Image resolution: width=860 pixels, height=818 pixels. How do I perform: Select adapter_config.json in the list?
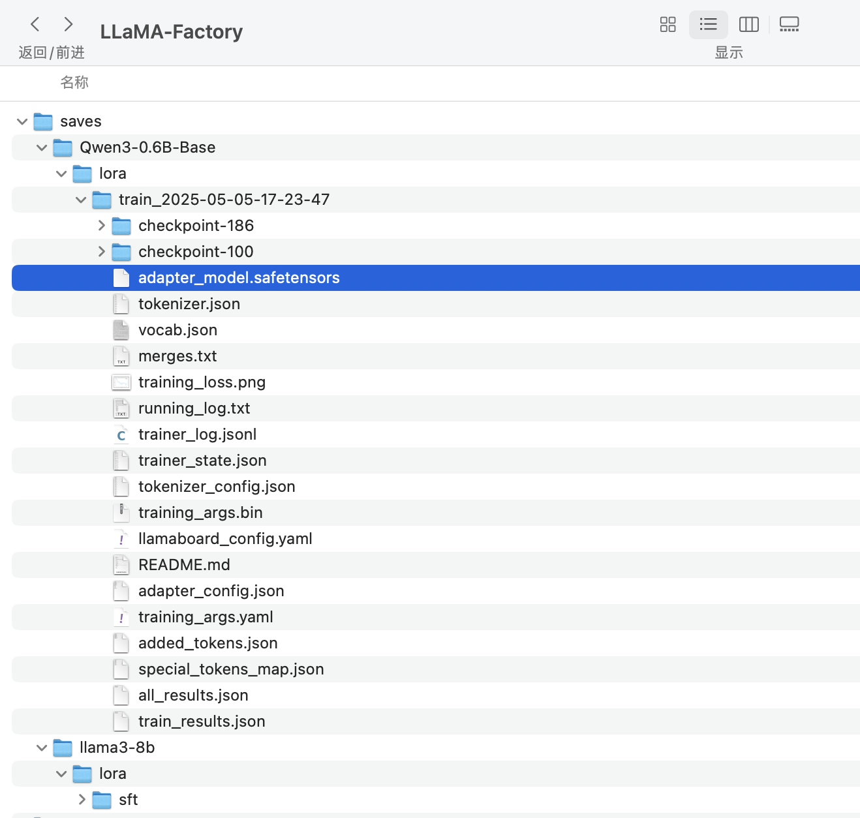211,591
